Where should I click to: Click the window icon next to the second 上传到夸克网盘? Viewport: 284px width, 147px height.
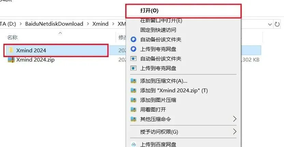(133, 68)
